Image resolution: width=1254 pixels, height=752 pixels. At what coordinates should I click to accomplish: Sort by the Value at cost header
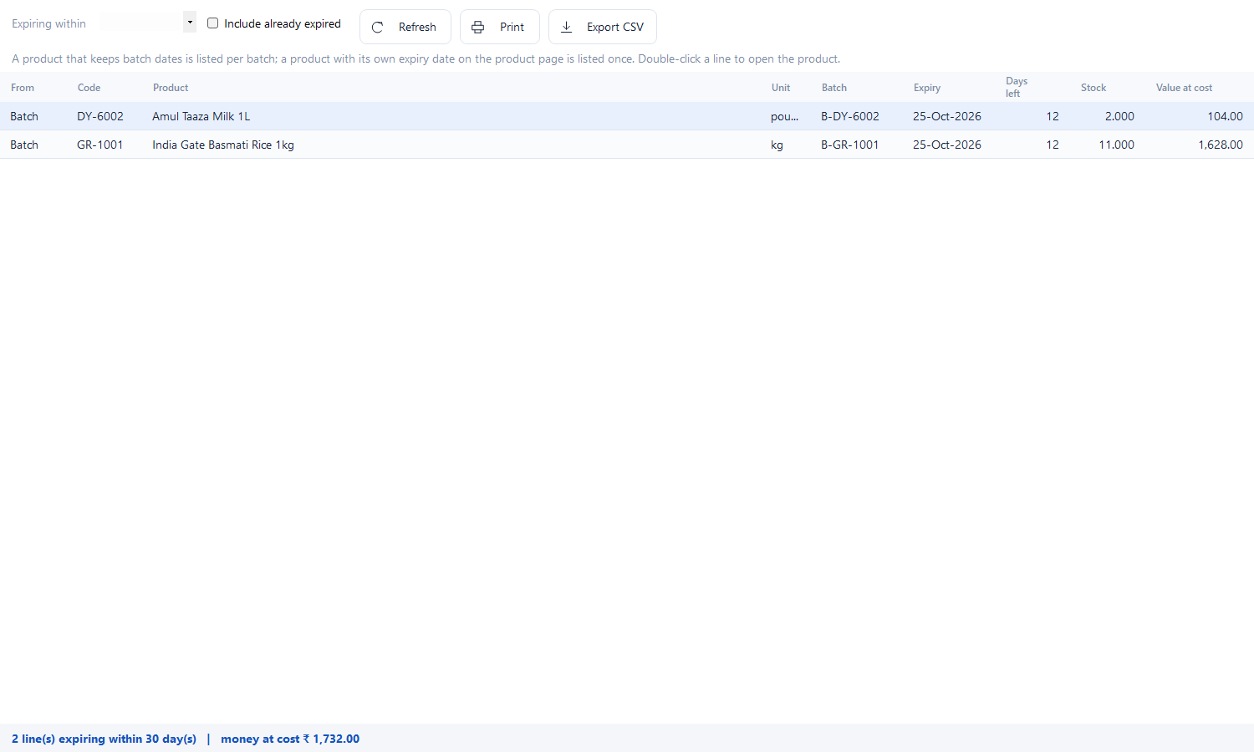[1184, 88]
